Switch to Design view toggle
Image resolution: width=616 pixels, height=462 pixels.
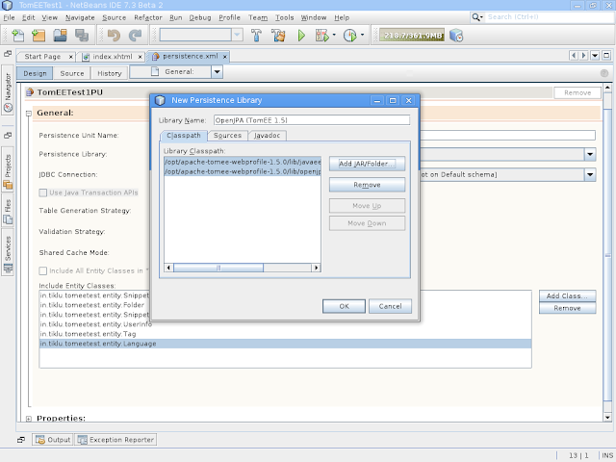click(x=35, y=73)
